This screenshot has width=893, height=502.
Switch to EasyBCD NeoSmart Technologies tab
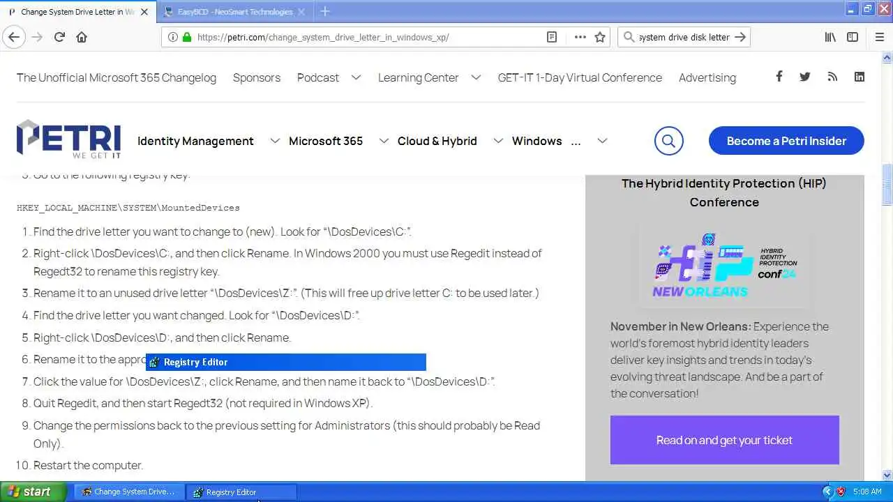point(234,12)
